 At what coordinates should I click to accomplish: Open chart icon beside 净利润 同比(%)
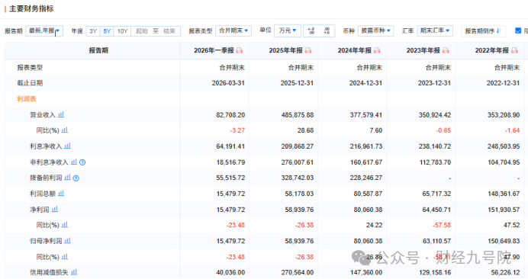click(65, 224)
